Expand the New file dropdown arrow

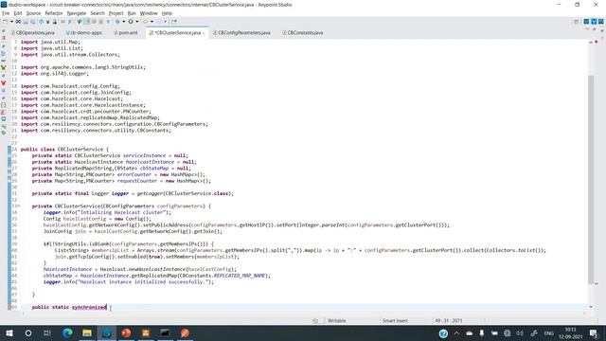pos(11,22)
